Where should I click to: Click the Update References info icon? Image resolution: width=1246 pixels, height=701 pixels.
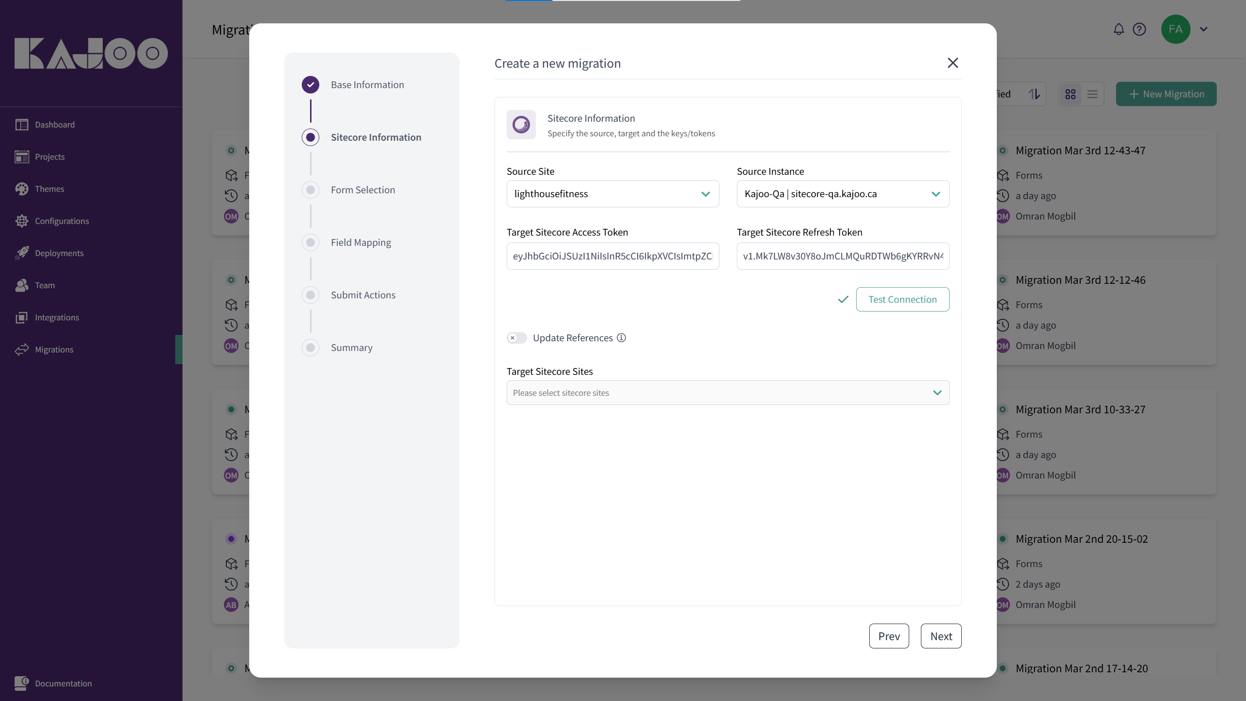click(622, 338)
